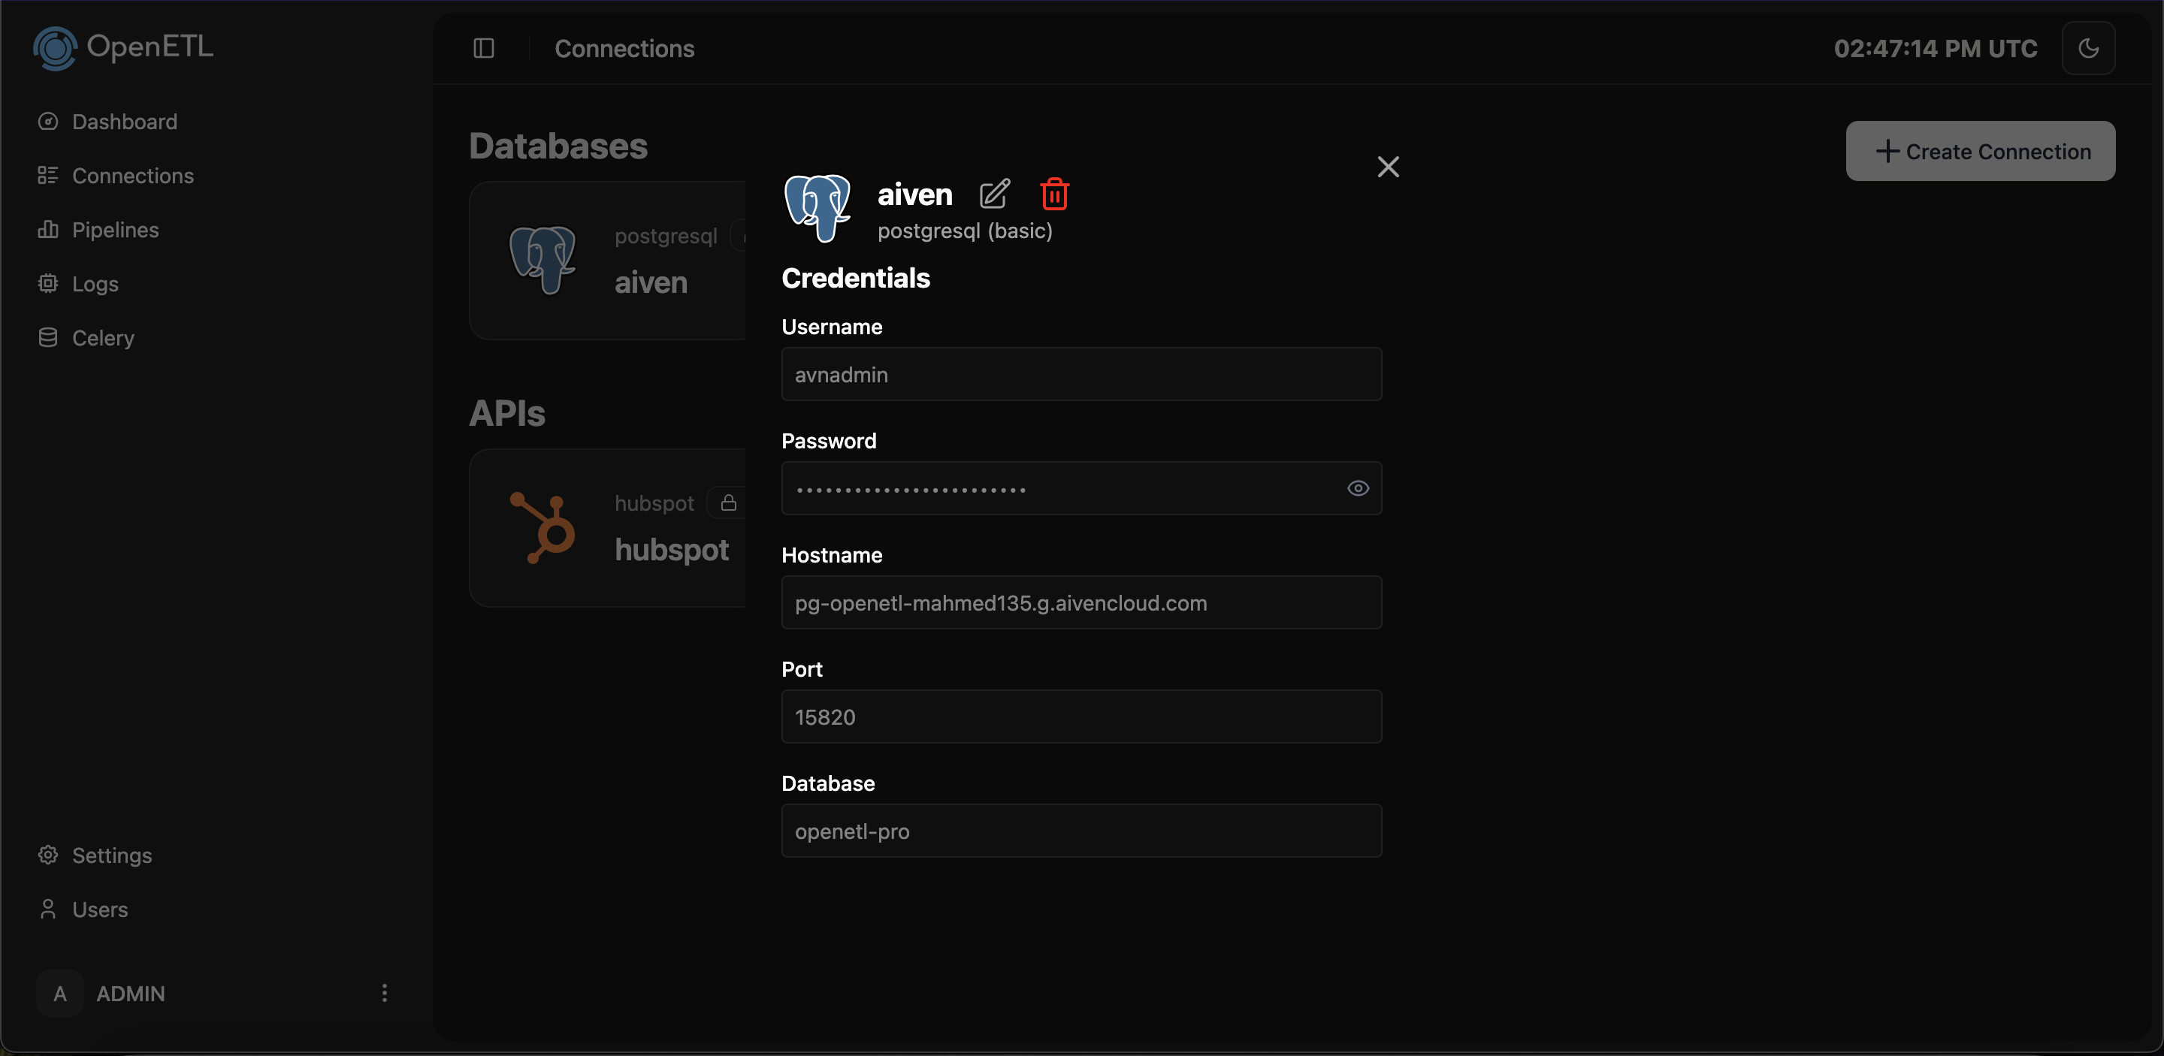Edit the aiven connection with pencil icon
This screenshot has height=1056, width=2164.
(x=995, y=194)
